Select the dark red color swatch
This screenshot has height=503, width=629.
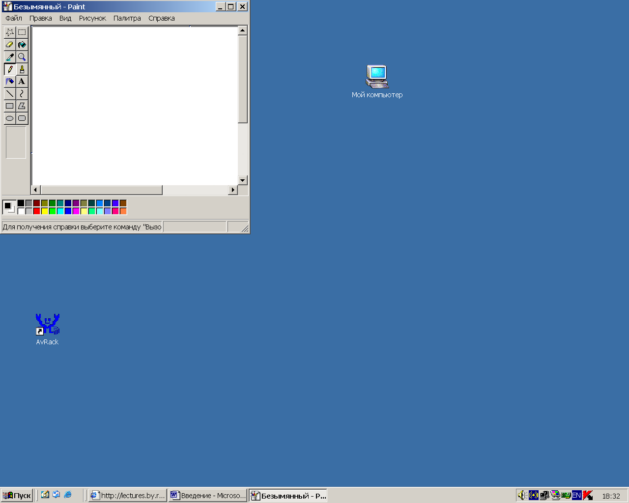(x=37, y=203)
